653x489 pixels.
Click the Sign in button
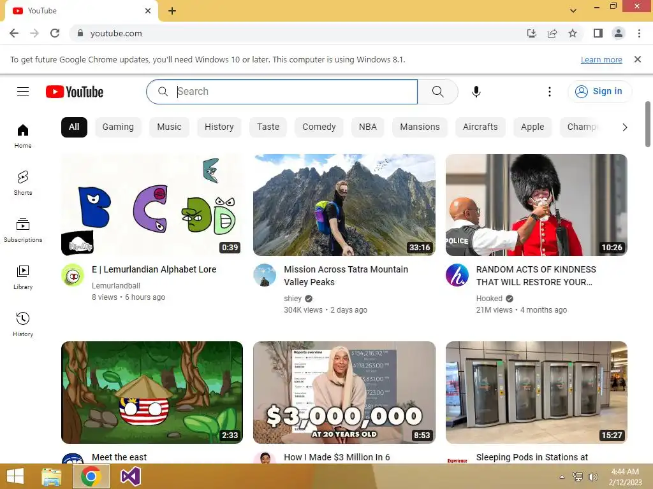pyautogui.click(x=599, y=92)
